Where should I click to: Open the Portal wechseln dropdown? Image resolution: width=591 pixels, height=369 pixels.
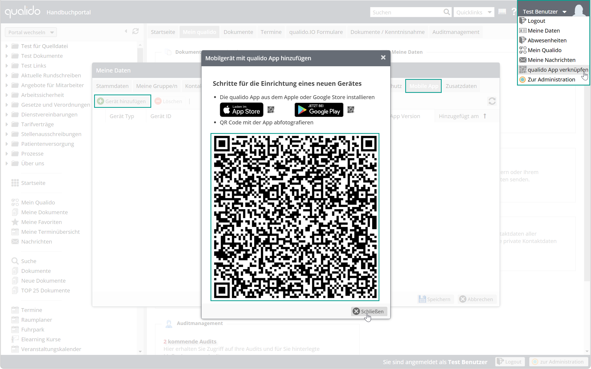31,32
